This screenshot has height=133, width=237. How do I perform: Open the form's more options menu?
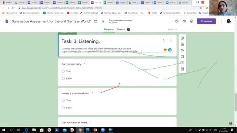(x=221, y=21)
